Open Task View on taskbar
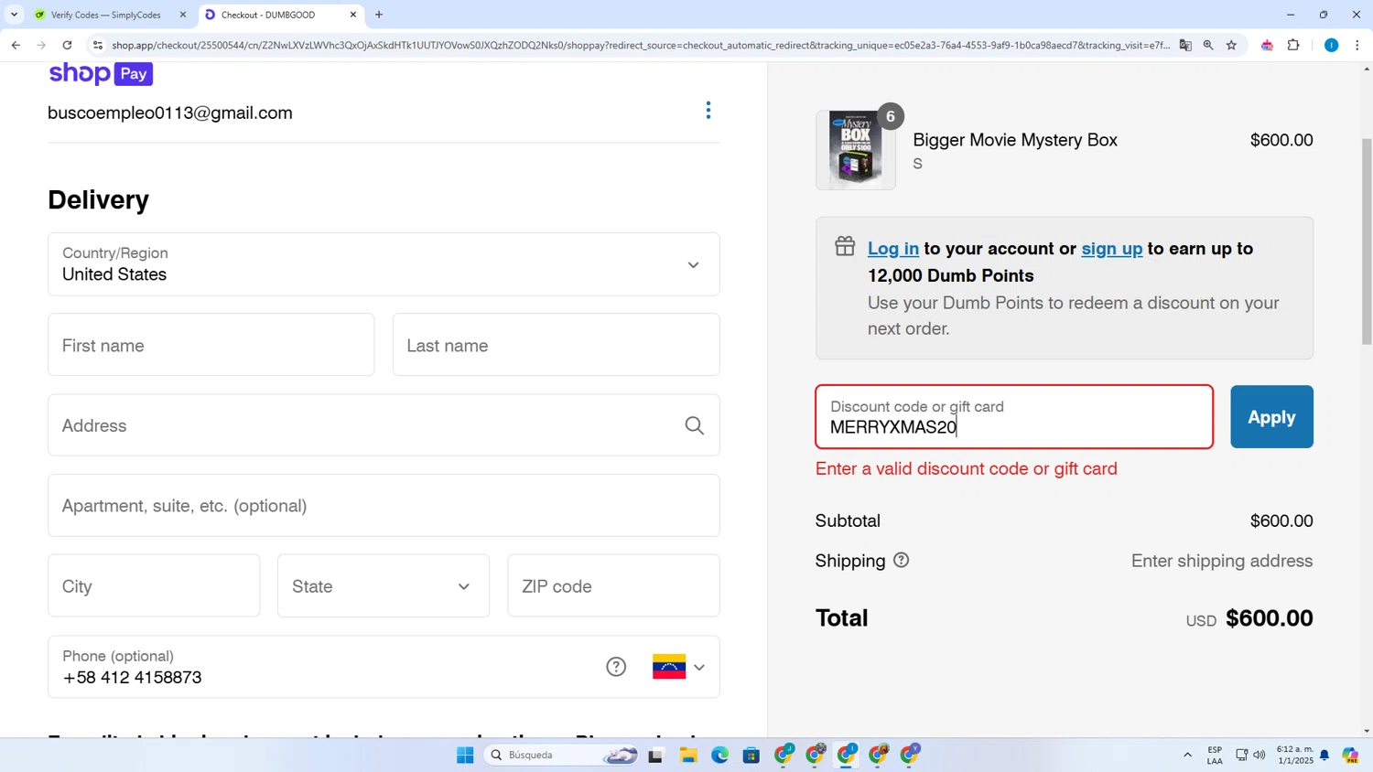Viewport: 1373px width, 772px height. click(x=655, y=755)
